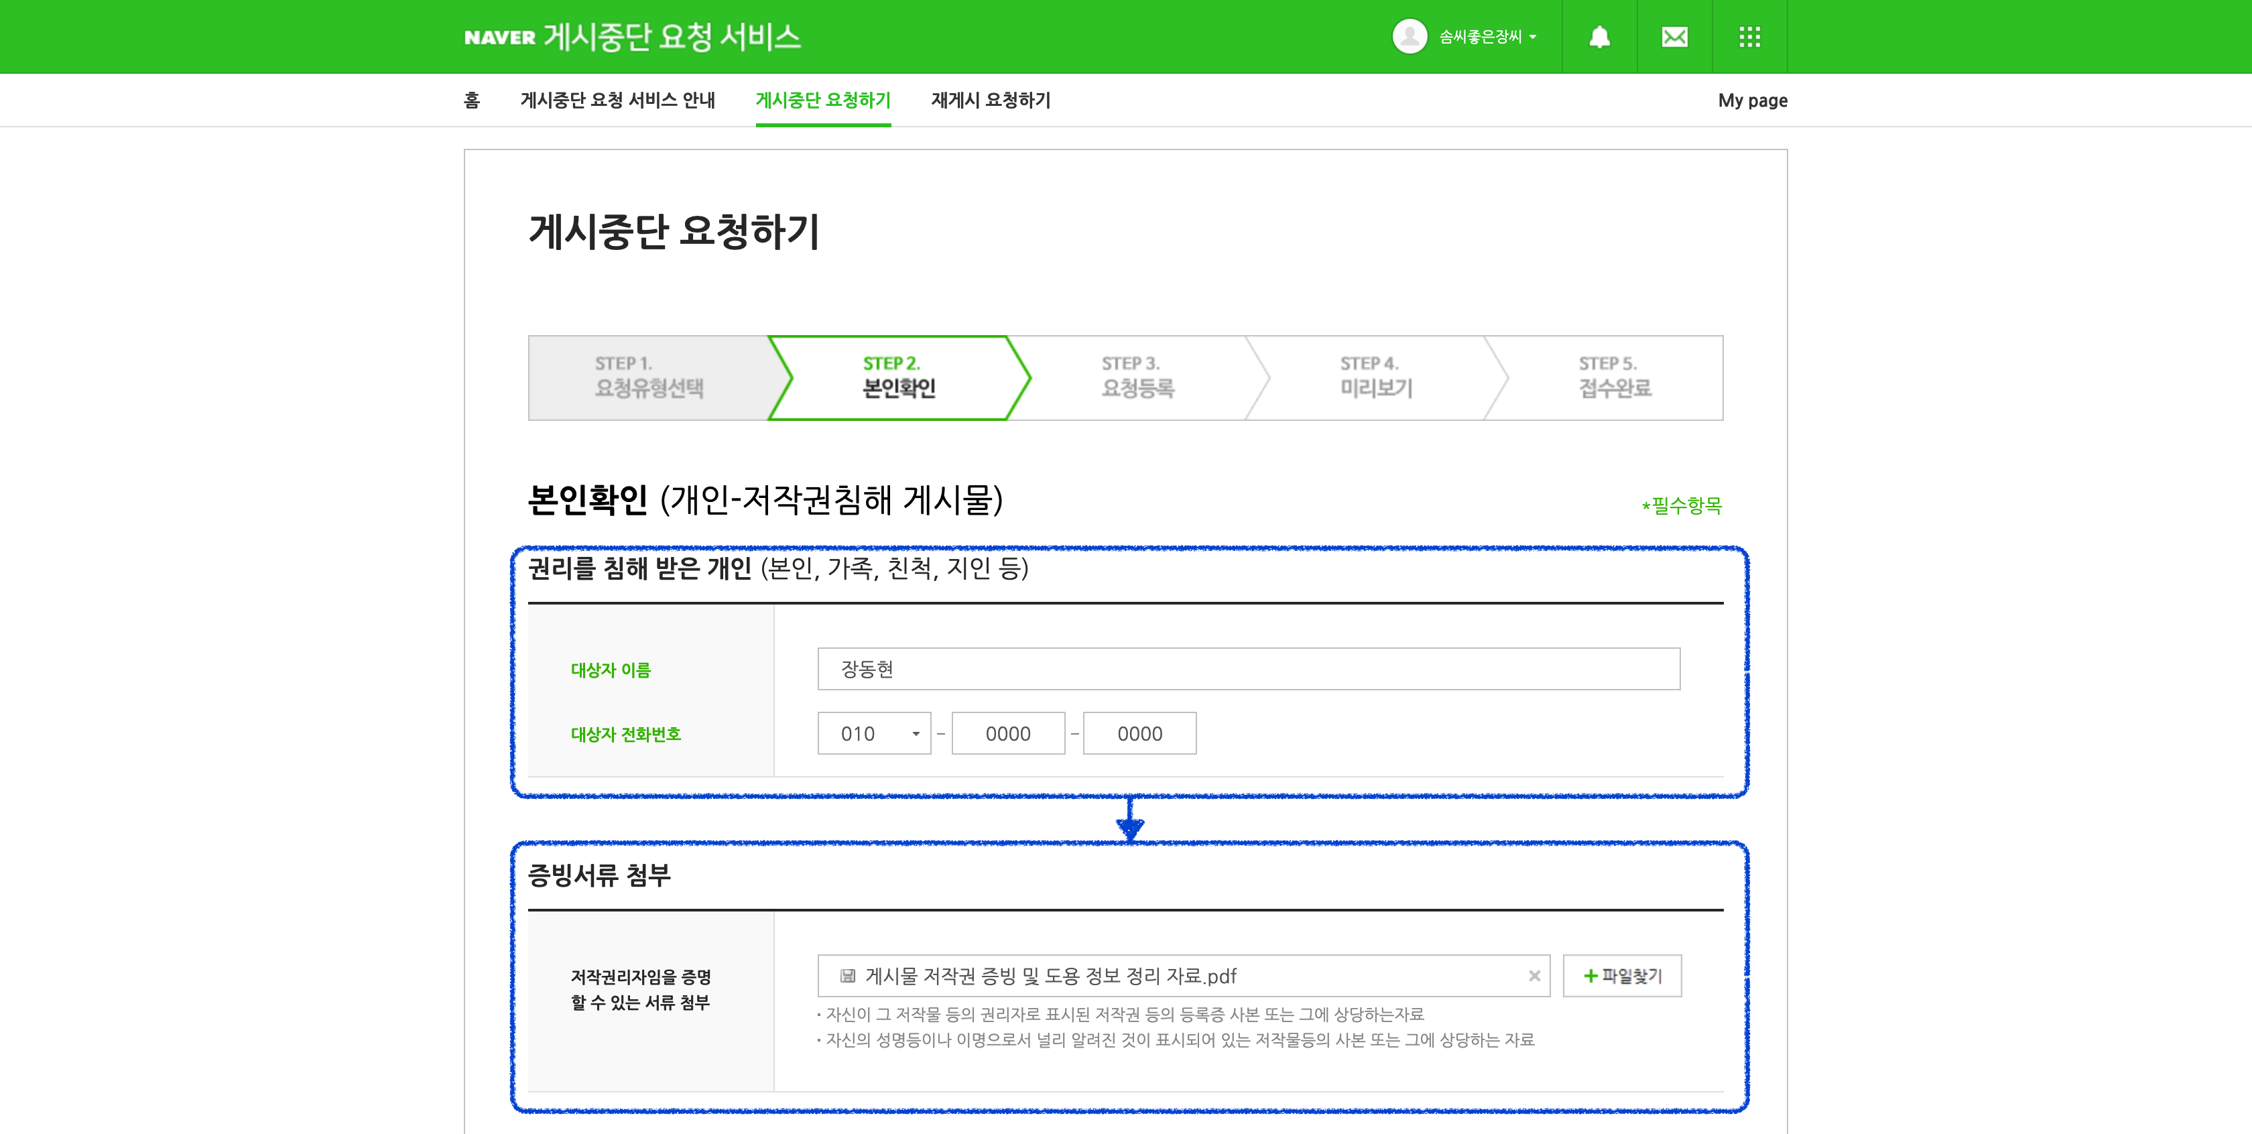Click the 대상자 전화번호 label
This screenshot has width=2252, height=1134.
tap(625, 734)
